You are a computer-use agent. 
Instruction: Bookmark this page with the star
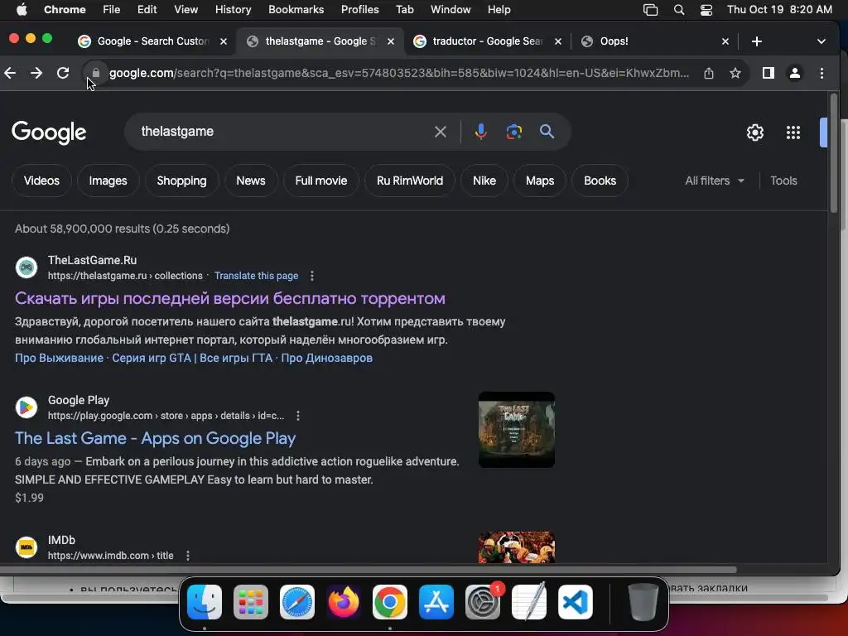pos(735,73)
